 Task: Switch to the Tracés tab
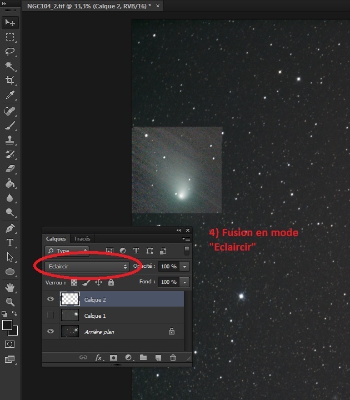click(x=82, y=239)
